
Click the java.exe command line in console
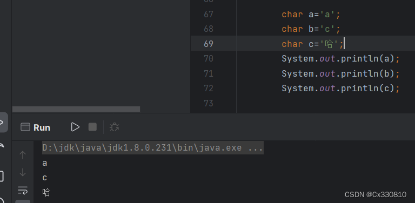pos(153,147)
